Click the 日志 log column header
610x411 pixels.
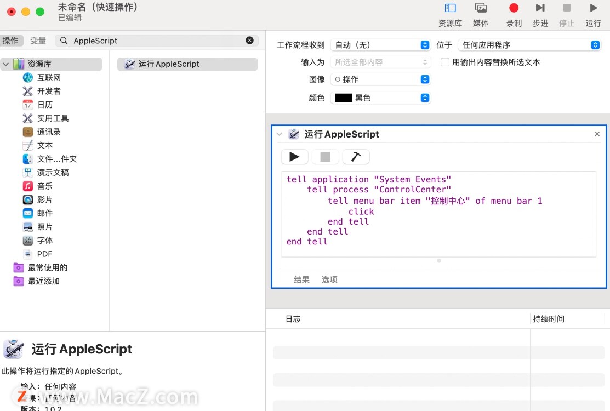pyautogui.click(x=293, y=319)
